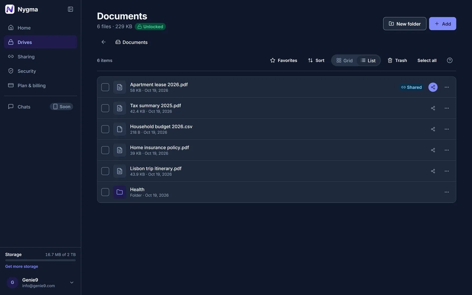Open more options for Apartment lease 2026.pdf

click(447, 87)
